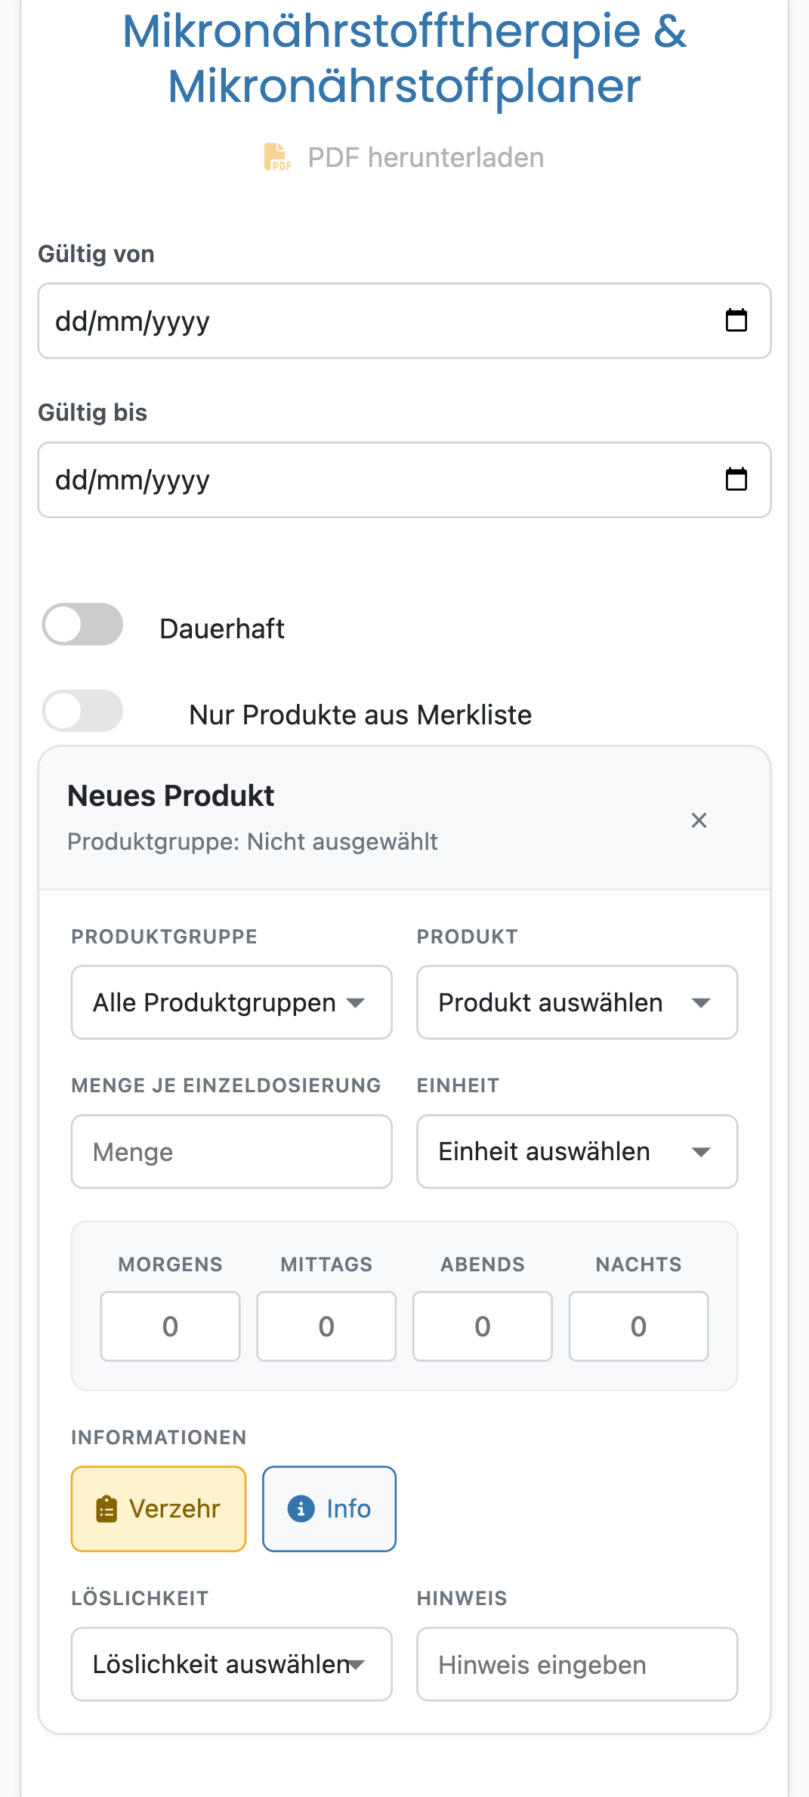Expand the Löslichkeit auswählen dropdown
The width and height of the screenshot is (809, 1797).
coord(231,1664)
